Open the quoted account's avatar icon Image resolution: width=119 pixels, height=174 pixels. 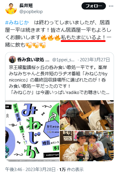12,59
